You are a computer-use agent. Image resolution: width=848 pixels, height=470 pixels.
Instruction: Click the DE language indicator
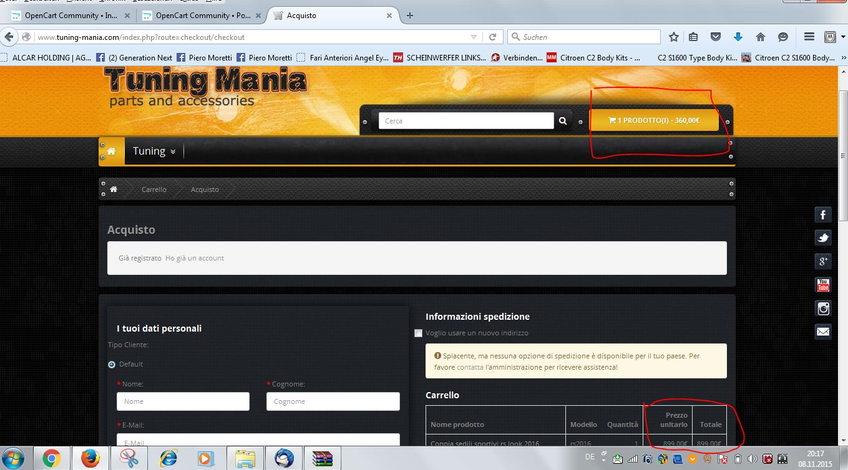590,458
